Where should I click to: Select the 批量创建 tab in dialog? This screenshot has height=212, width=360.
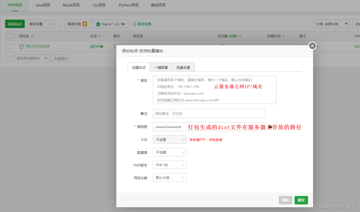pyautogui.click(x=183, y=67)
